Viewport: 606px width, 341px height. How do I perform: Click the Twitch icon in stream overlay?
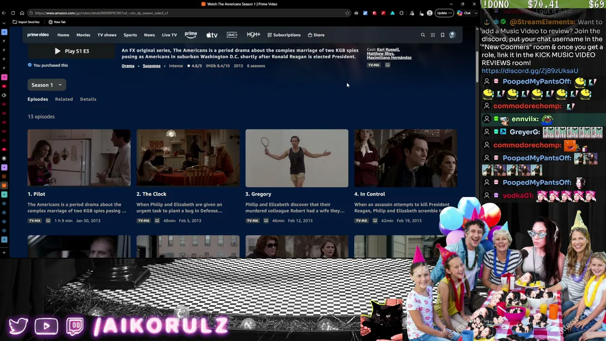75,326
